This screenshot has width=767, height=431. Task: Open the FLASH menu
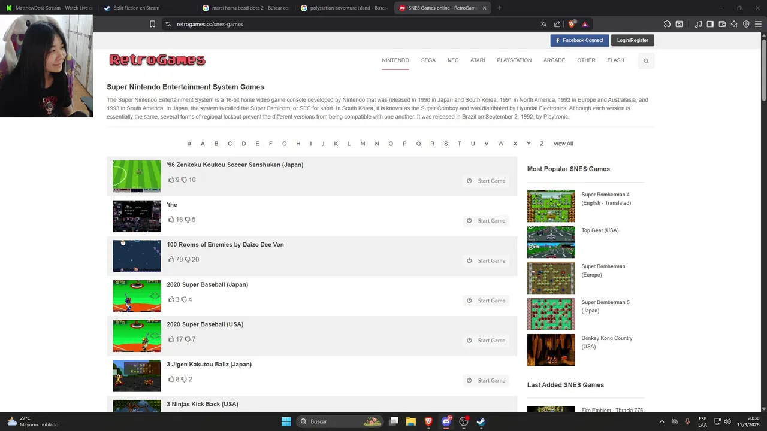[x=615, y=60]
